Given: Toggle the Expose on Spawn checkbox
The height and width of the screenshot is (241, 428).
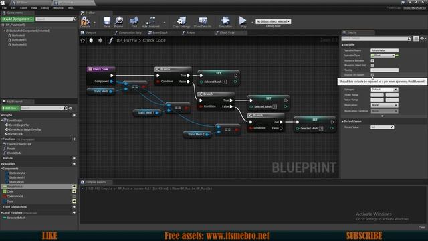Looking at the screenshot, I should tap(372, 75).
